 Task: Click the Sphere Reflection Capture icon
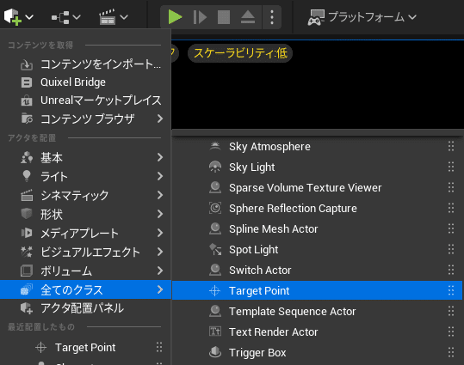point(215,208)
